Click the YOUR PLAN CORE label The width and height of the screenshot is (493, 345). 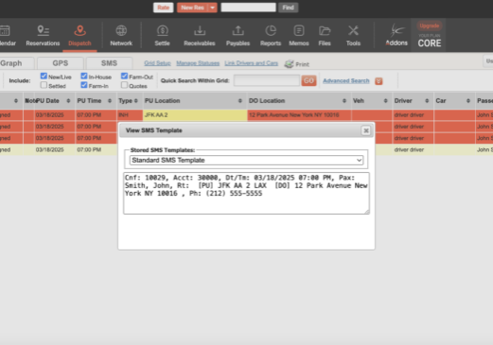point(430,41)
